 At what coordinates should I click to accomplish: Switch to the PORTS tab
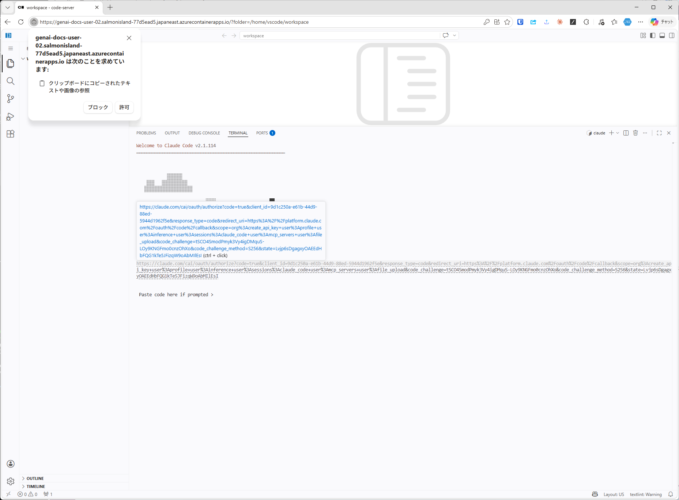[262, 133]
